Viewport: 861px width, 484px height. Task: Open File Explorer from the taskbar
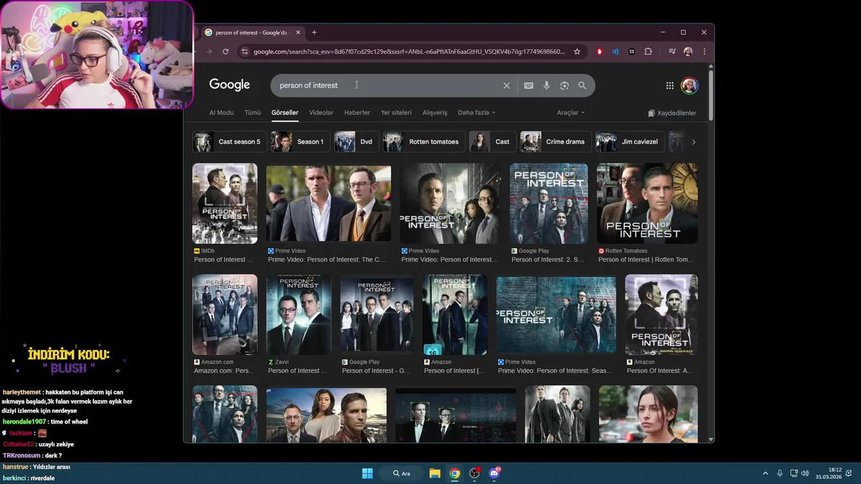(435, 473)
